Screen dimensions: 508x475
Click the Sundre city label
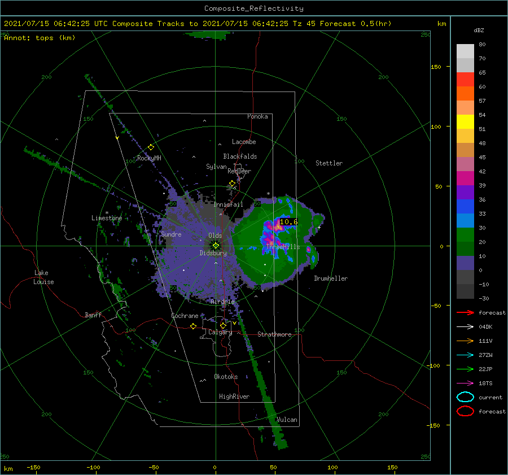pyautogui.click(x=171, y=234)
